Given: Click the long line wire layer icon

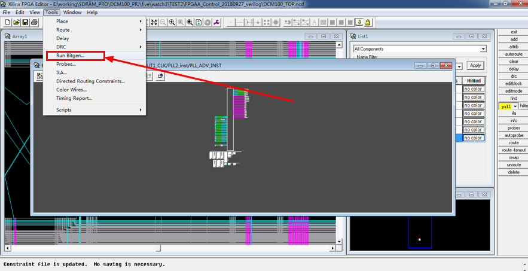Looking at the screenshot, I should pyautogui.click(x=240, y=23).
